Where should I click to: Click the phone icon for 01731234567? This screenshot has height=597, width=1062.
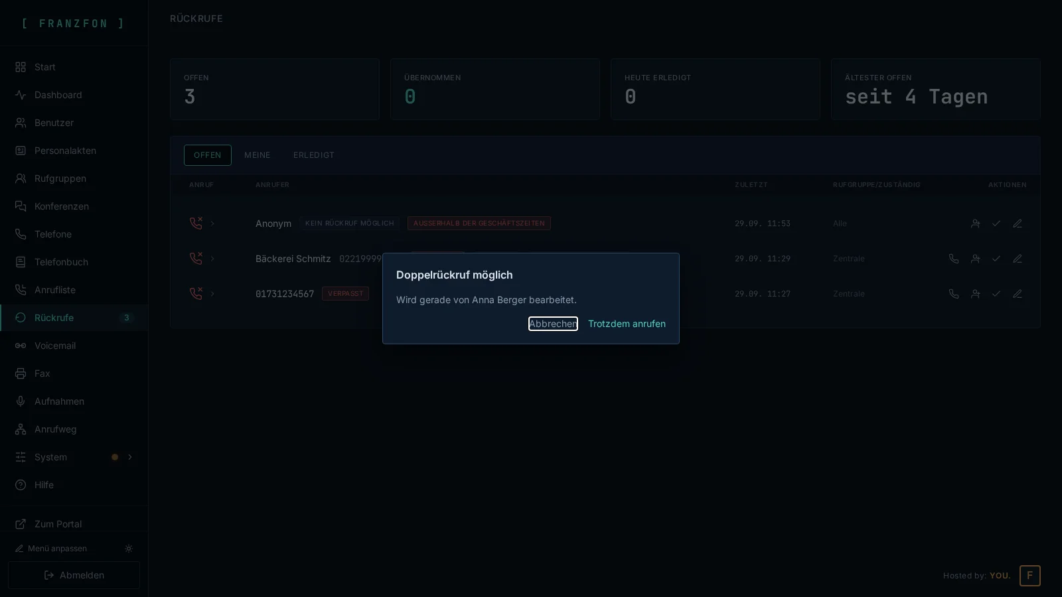click(954, 294)
